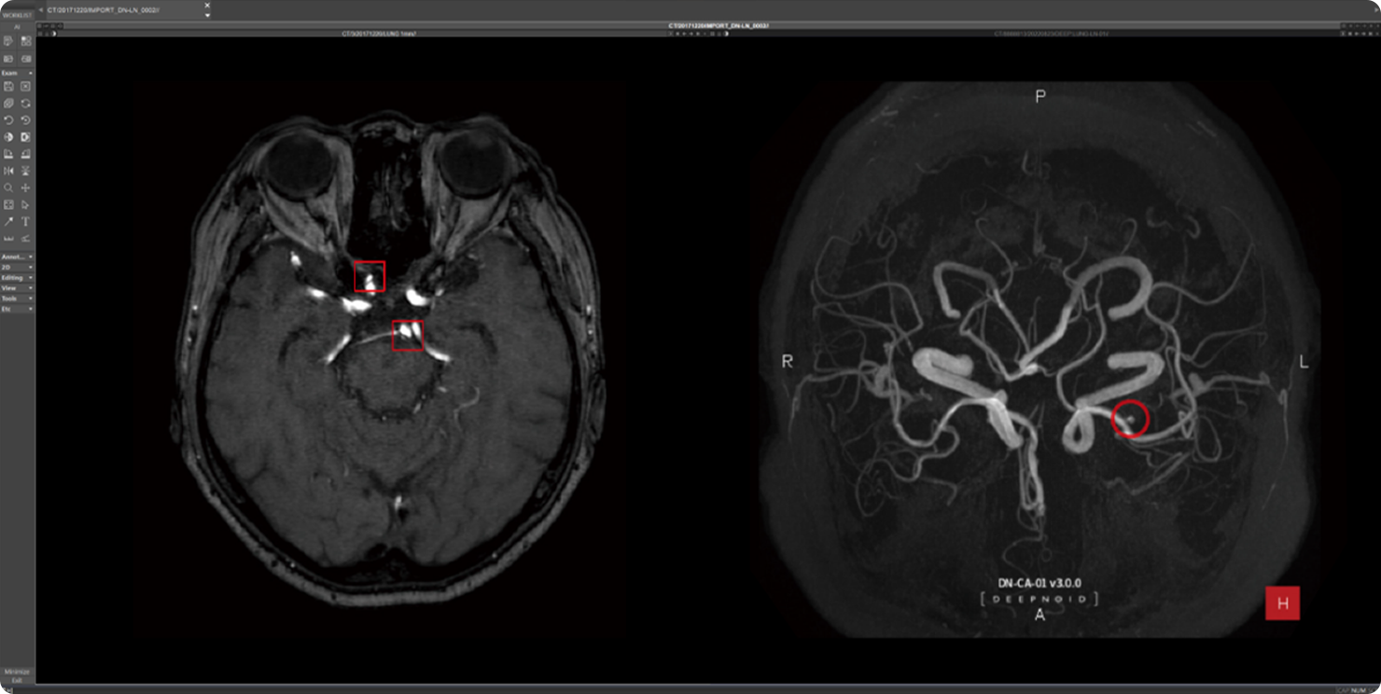The height and width of the screenshot is (694, 1381).
Task: Expand the Annotation section in sidebar
Action: tap(17, 257)
